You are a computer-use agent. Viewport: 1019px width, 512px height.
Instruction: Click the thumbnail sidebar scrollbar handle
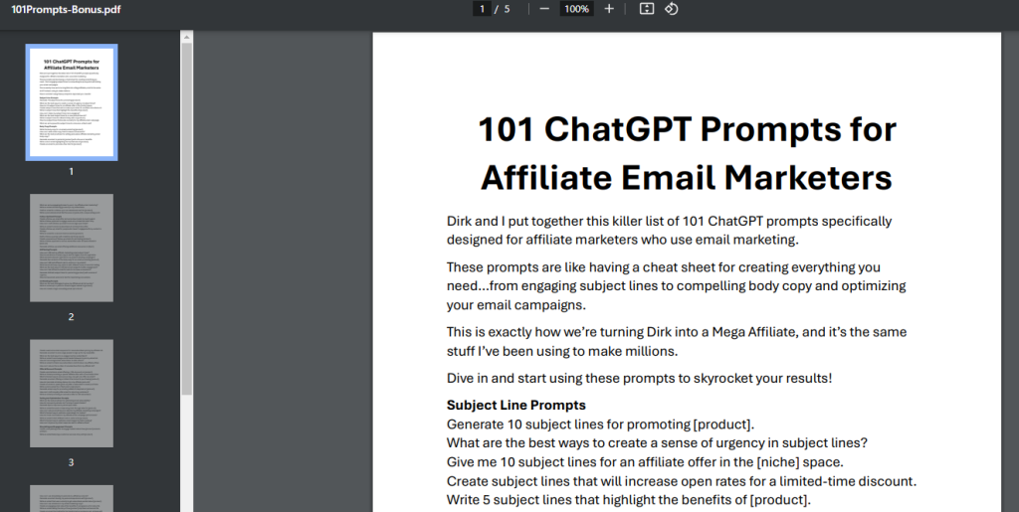click(x=186, y=219)
